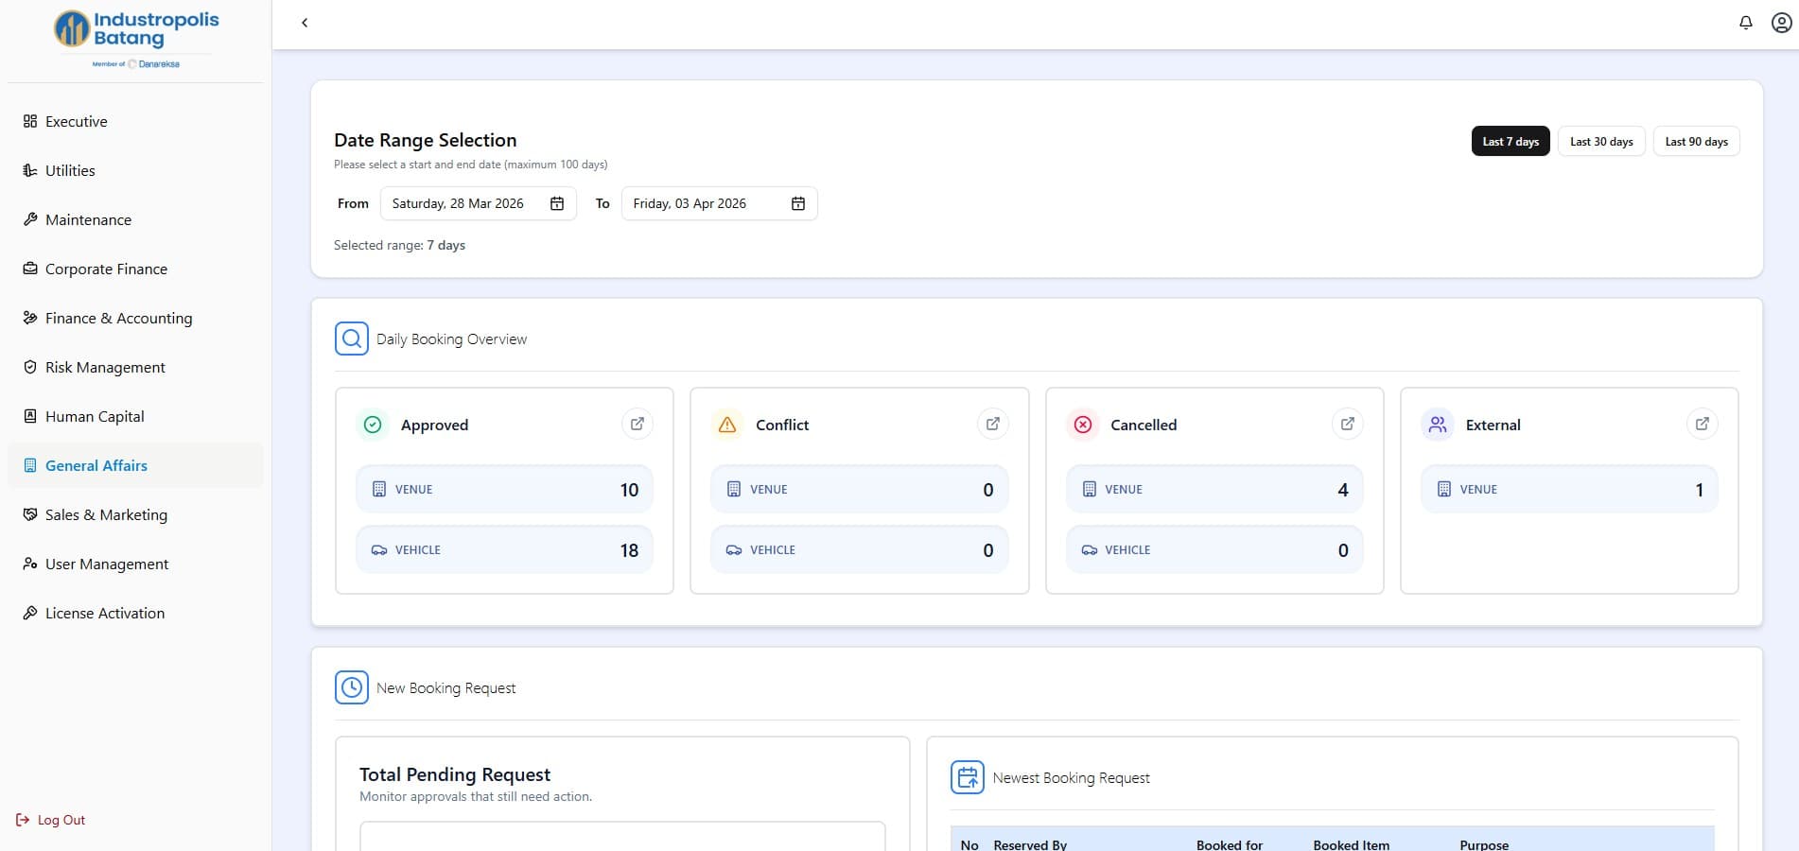The height and width of the screenshot is (851, 1799).
Task: Click External VENUE count 1
Action: click(1699, 490)
